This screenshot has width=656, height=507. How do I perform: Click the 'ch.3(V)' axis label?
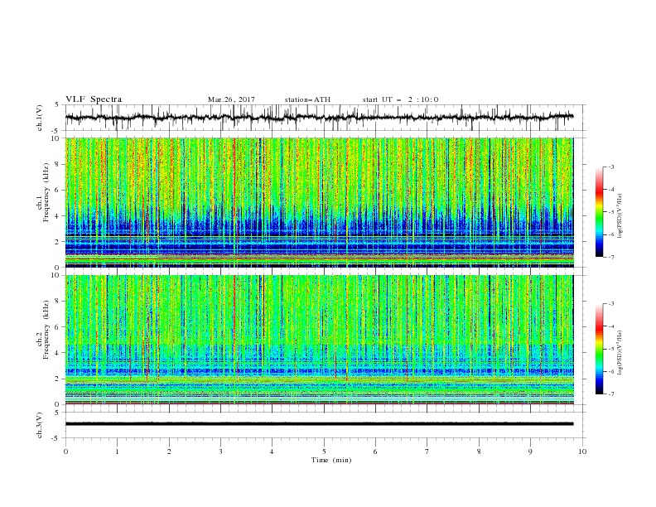click(x=40, y=425)
